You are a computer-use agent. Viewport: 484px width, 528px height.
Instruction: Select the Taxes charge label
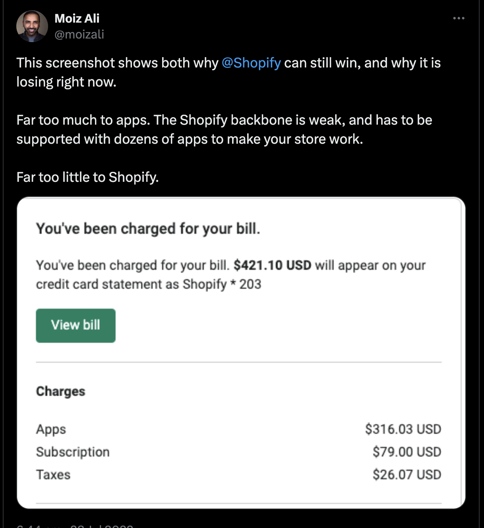click(x=53, y=474)
